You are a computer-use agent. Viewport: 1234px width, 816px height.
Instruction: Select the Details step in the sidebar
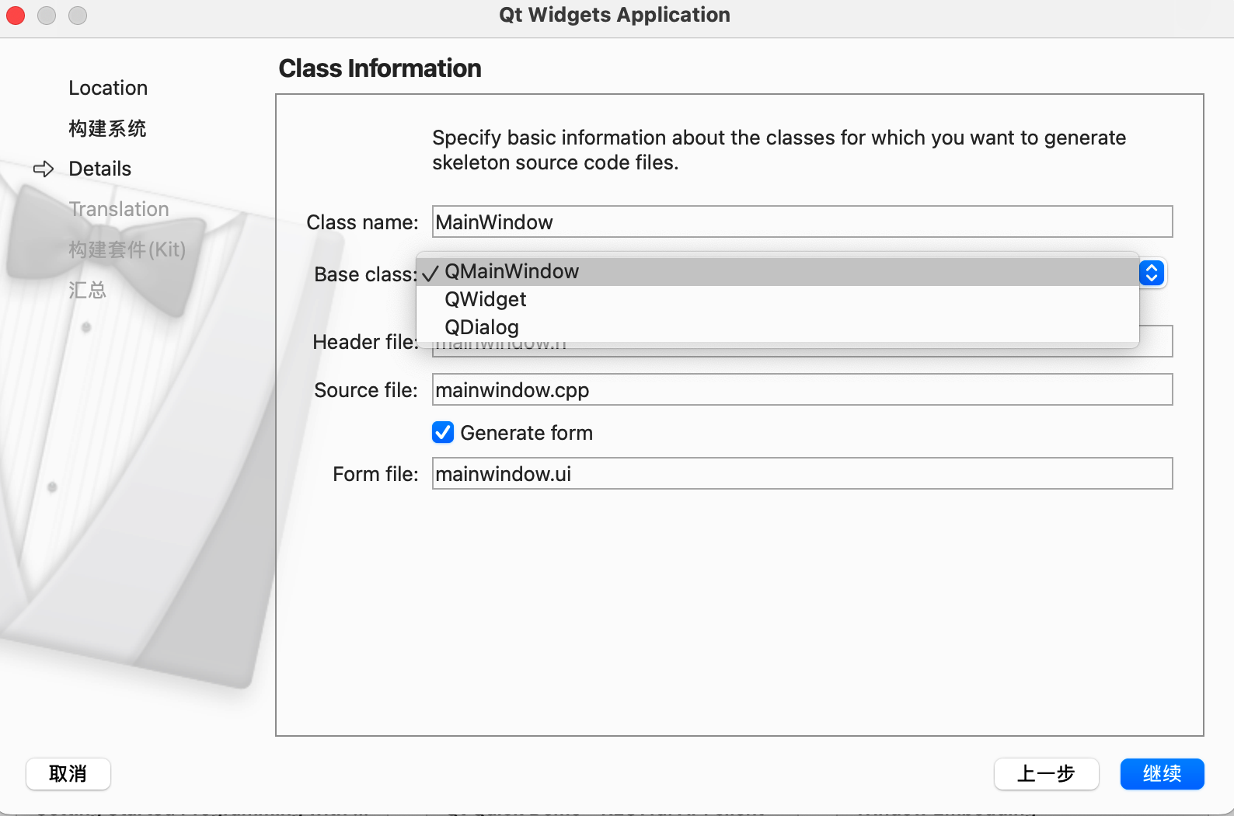[x=99, y=169]
